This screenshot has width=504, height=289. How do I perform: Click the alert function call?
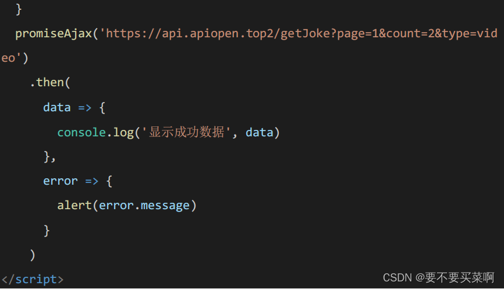[74, 205]
